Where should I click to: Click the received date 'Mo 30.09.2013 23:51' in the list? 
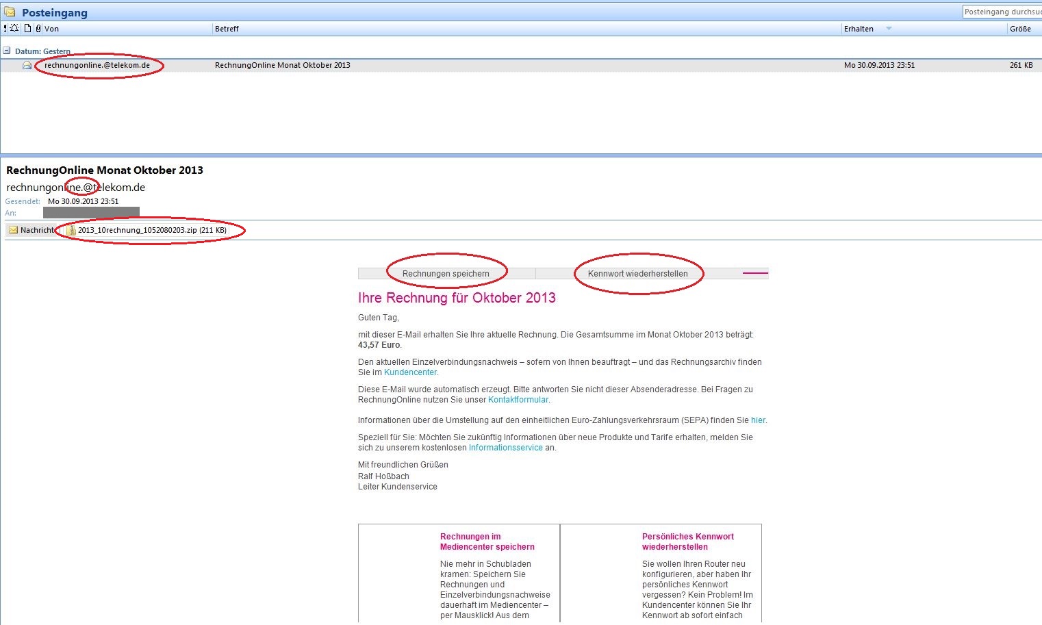(x=879, y=66)
